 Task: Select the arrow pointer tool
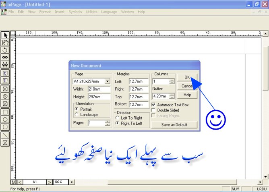pyautogui.click(x=5, y=35)
